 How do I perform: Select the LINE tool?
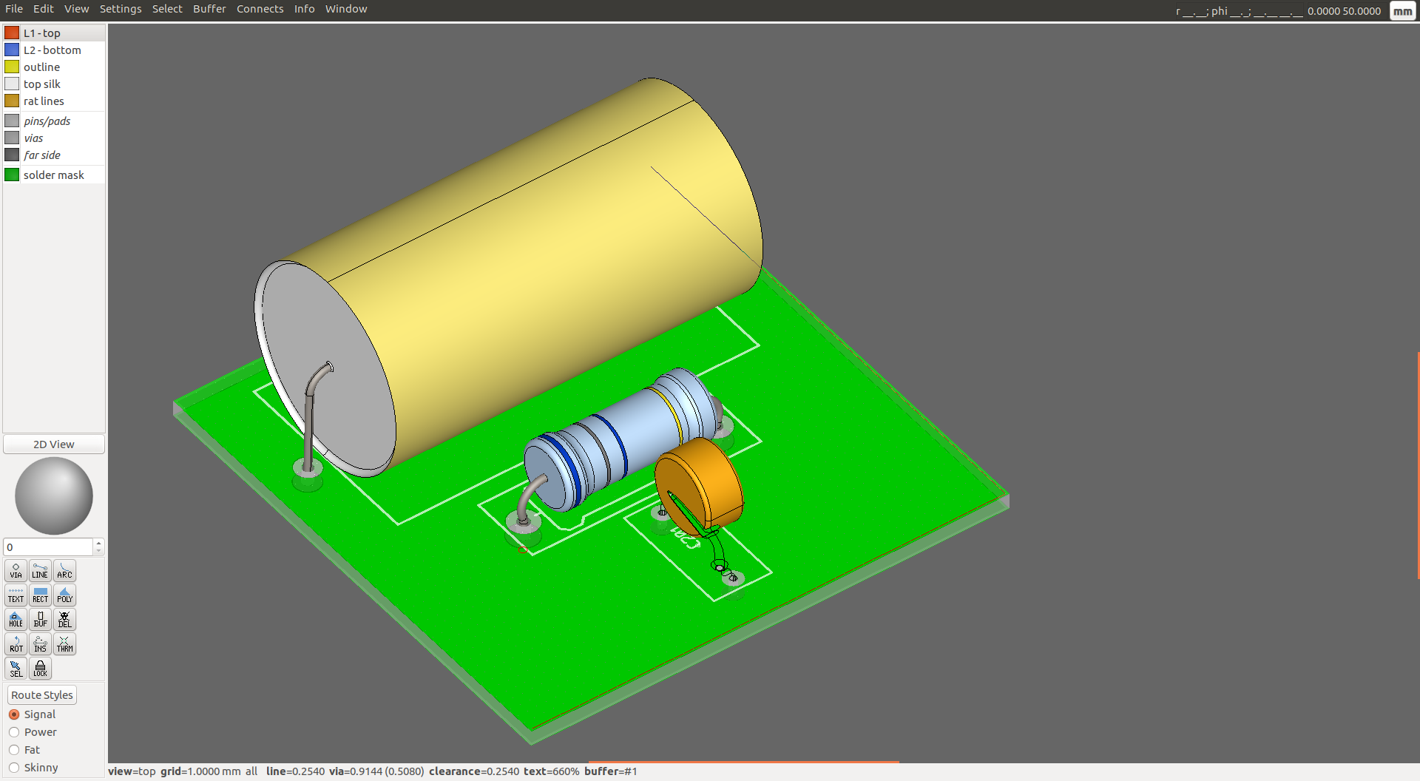tap(40, 571)
